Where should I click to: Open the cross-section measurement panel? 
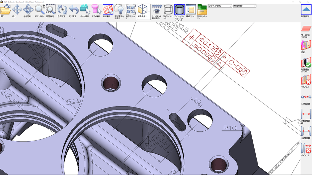click(x=306, y=10)
